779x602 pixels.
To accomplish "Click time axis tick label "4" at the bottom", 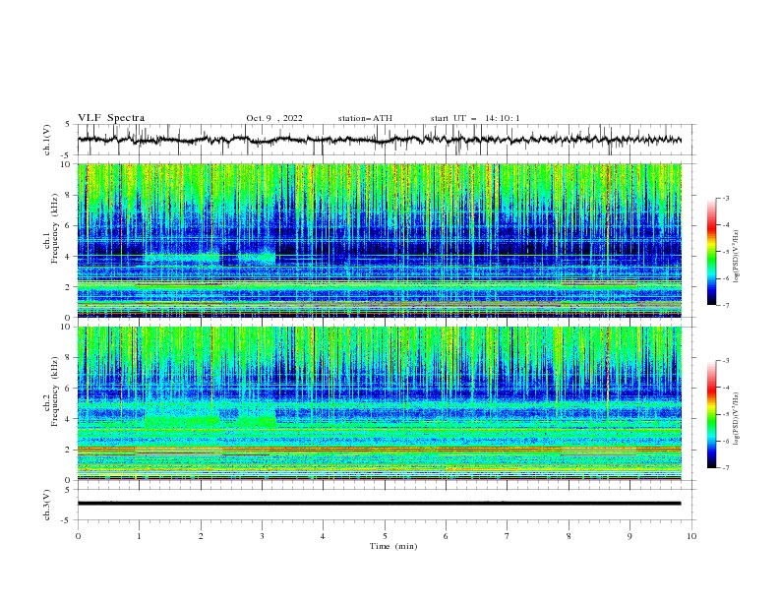I will (x=323, y=536).
